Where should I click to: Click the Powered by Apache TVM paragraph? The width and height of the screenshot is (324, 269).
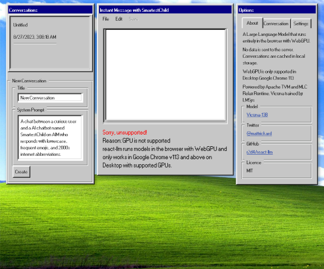[275, 94]
